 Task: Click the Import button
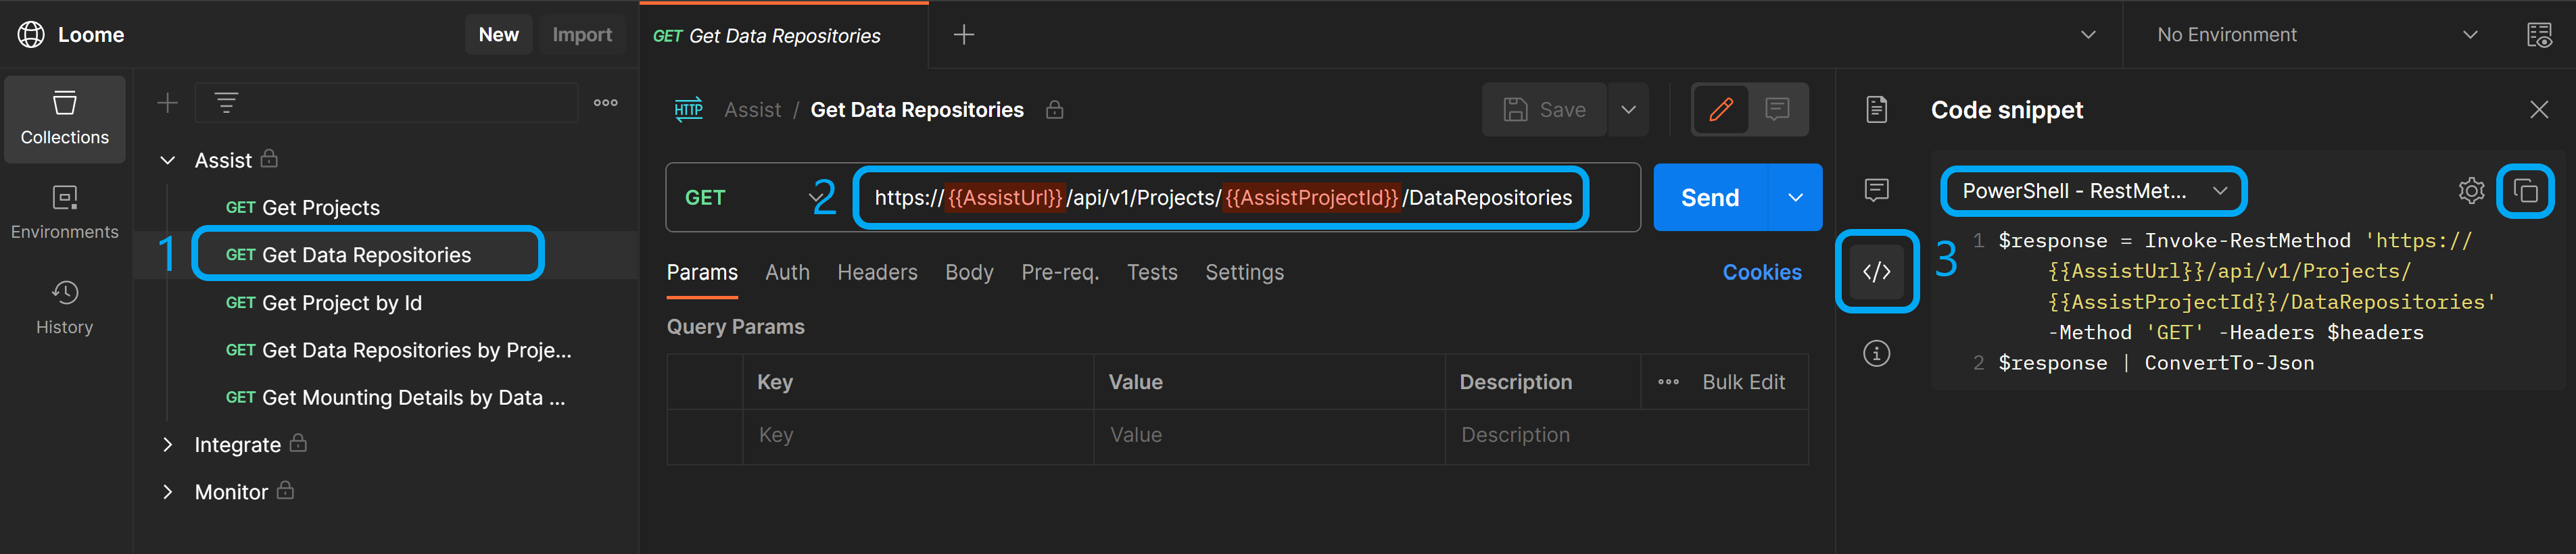[x=582, y=35]
